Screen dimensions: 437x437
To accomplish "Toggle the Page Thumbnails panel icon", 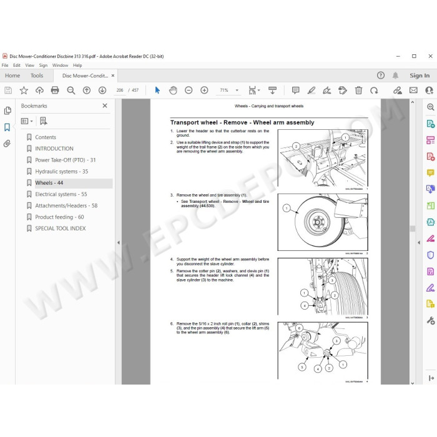I will pos(7,110).
